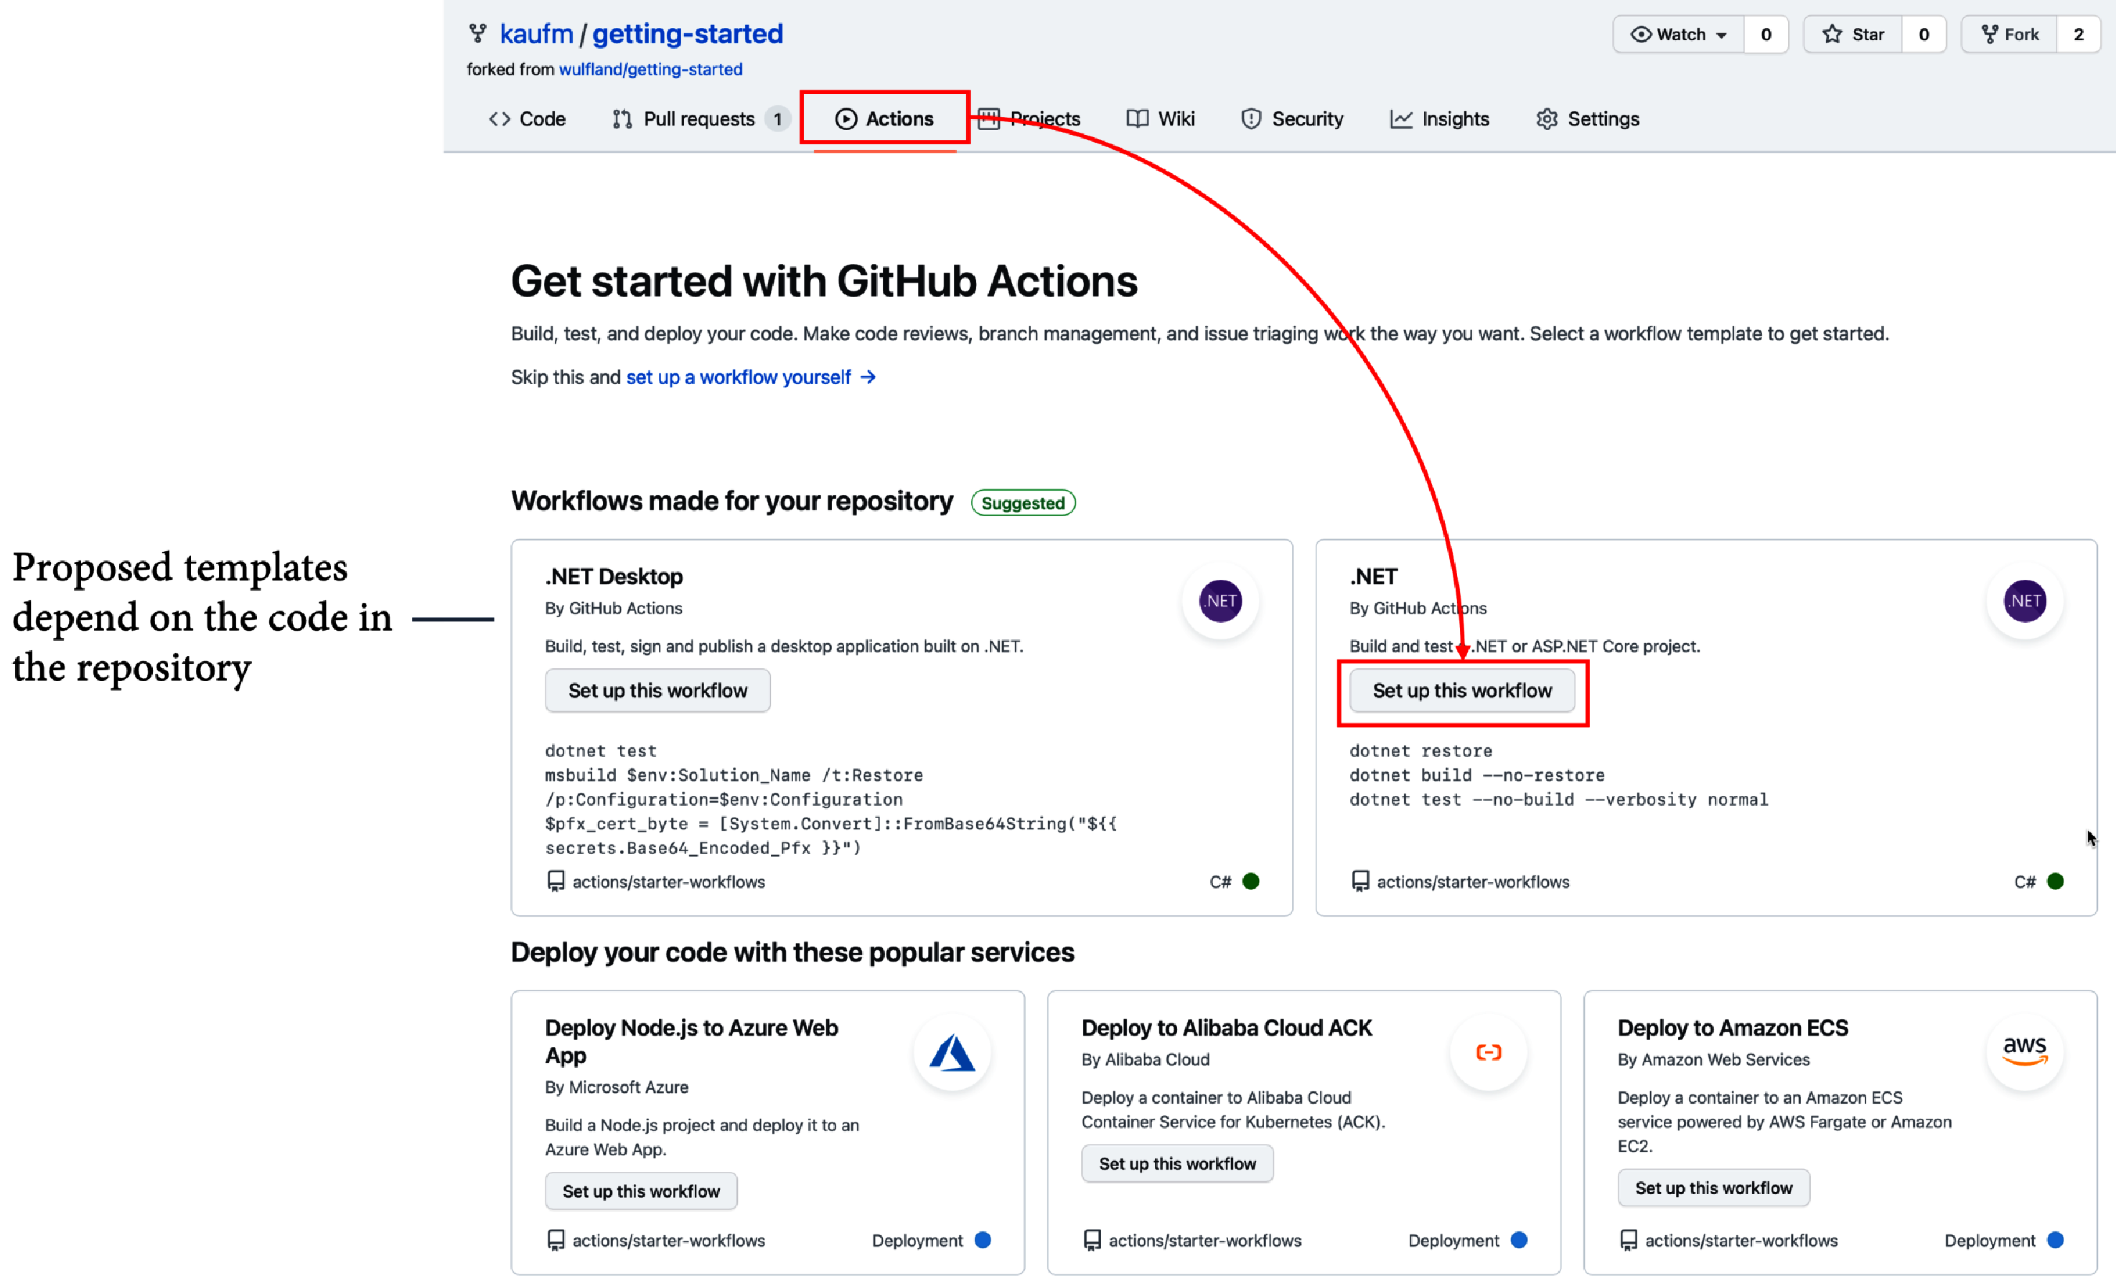This screenshot has width=2116, height=1286.
Task: Click the Get started with GitHub Actions heading
Action: pyautogui.click(x=825, y=281)
